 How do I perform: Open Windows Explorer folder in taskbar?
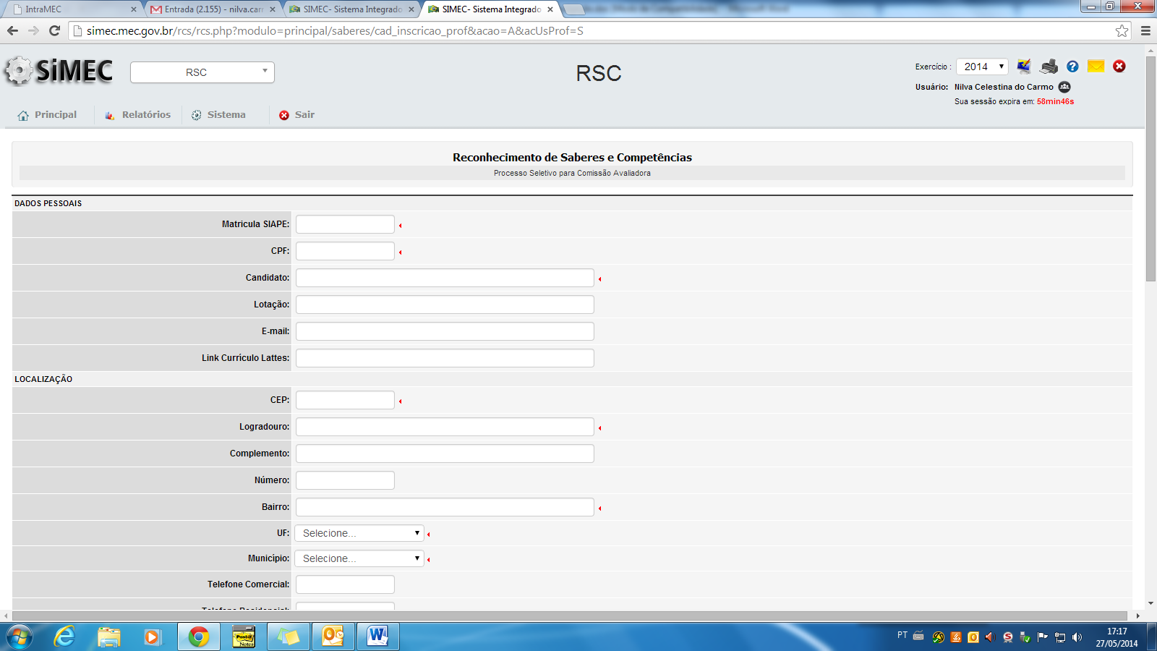pos(109,637)
